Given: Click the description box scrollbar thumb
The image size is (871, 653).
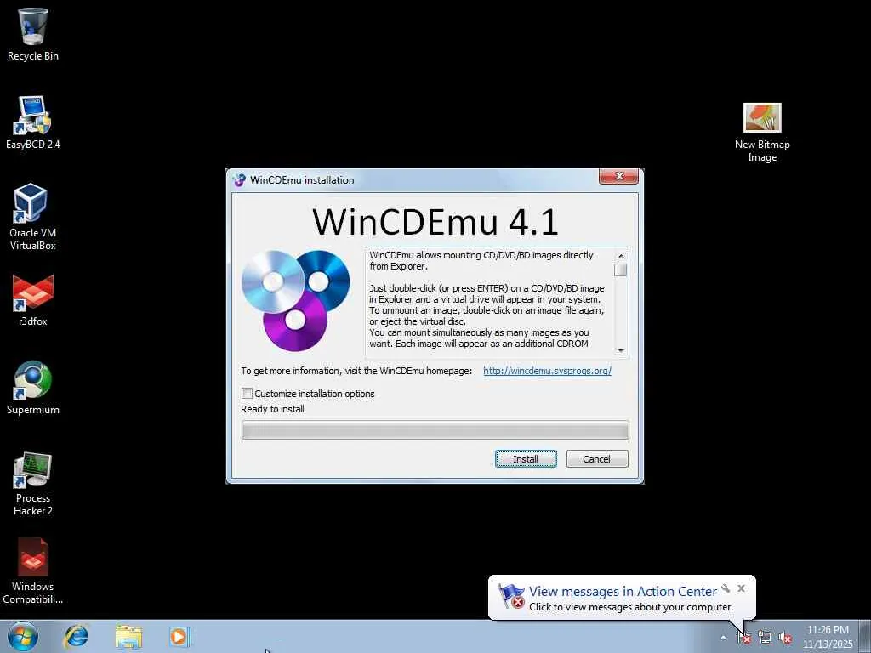Looking at the screenshot, I should (x=621, y=270).
